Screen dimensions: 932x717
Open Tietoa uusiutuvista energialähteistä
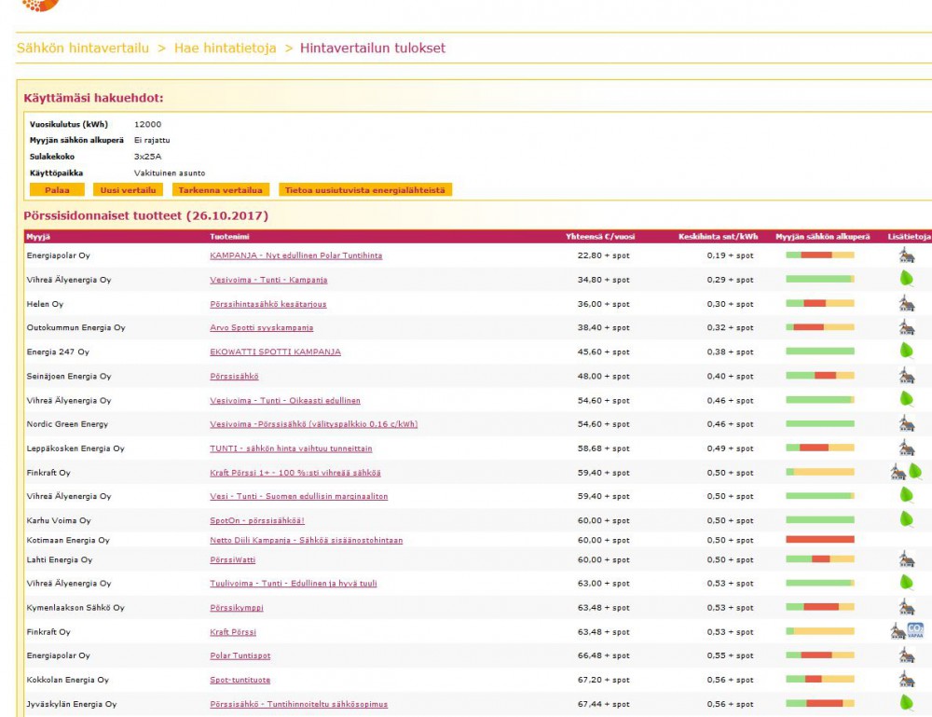coord(364,190)
